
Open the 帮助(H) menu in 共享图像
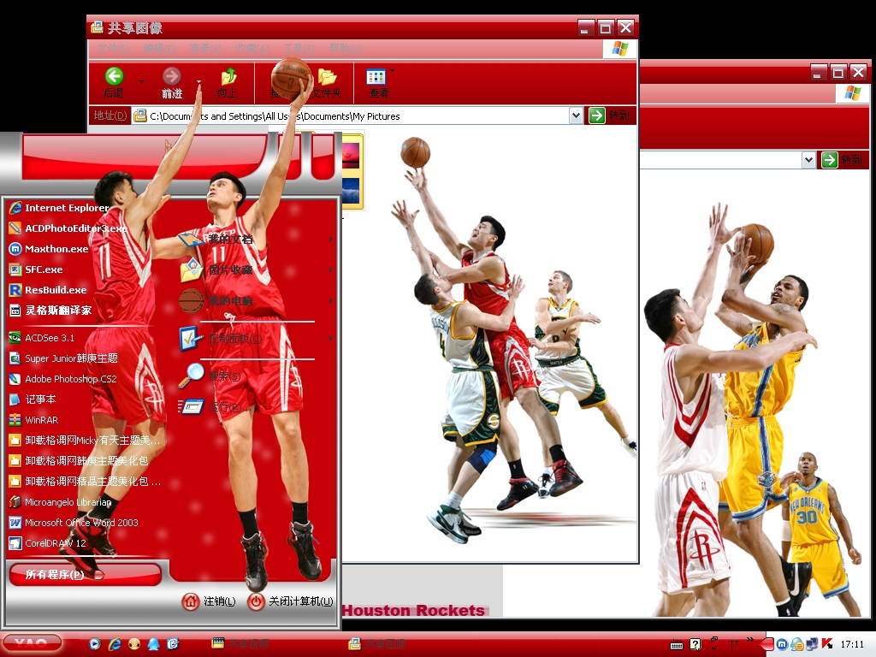(346, 49)
